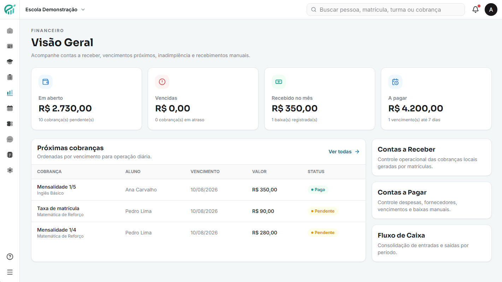Click the VALOR column header
The height and width of the screenshot is (282, 502).
click(259, 172)
